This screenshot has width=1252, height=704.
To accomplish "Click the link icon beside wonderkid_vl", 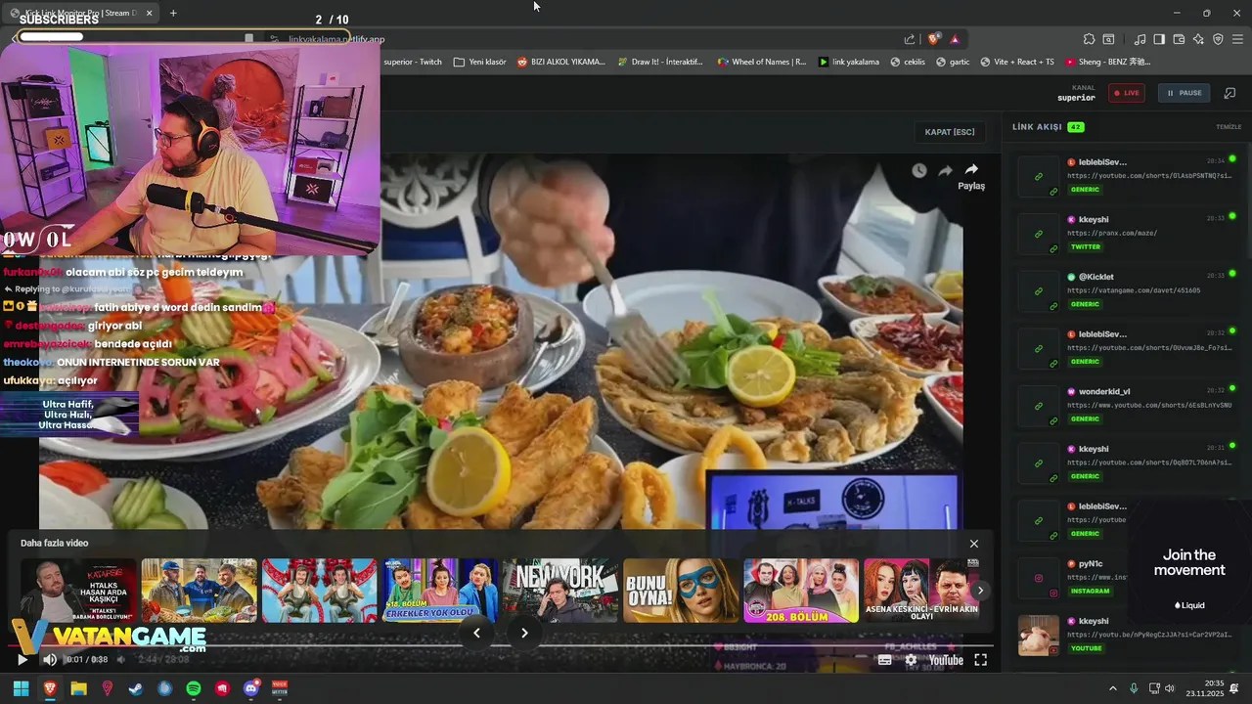I will (1039, 405).
